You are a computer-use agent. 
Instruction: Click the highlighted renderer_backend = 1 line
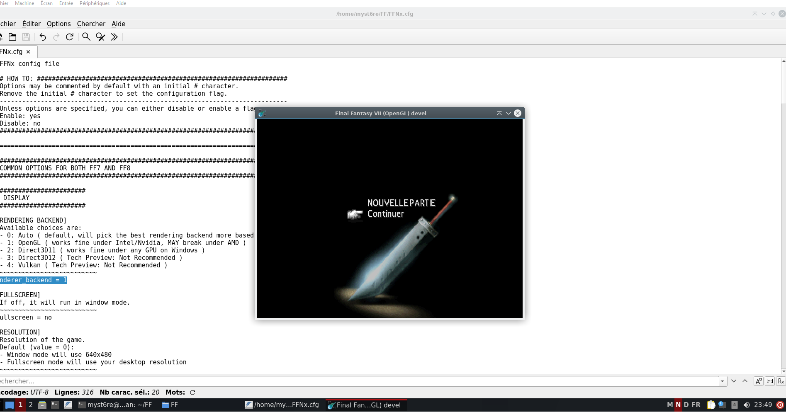pos(33,280)
